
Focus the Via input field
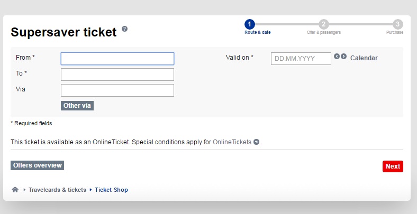click(117, 90)
